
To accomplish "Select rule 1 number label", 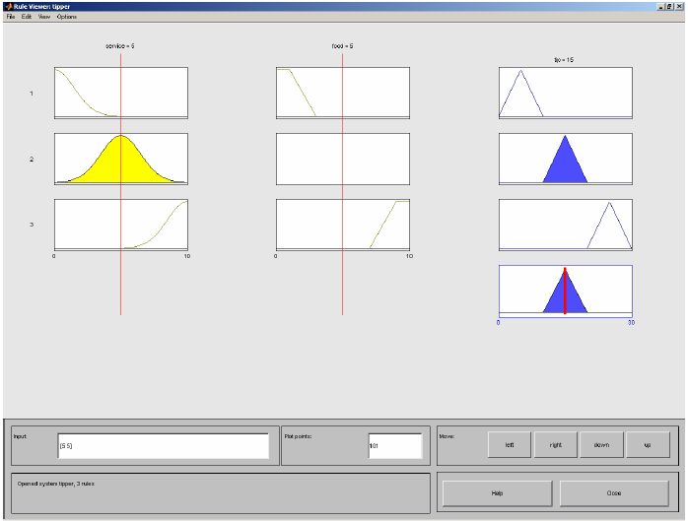I will 32,93.
